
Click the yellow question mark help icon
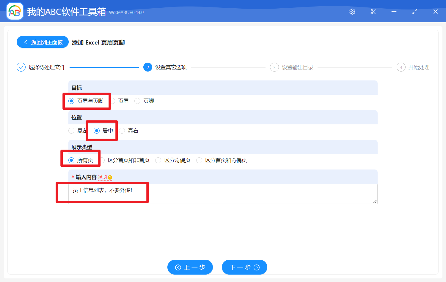[x=110, y=177]
